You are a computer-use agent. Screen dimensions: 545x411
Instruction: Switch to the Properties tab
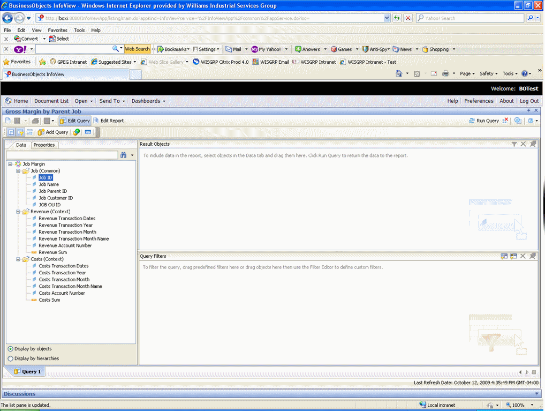click(x=44, y=145)
